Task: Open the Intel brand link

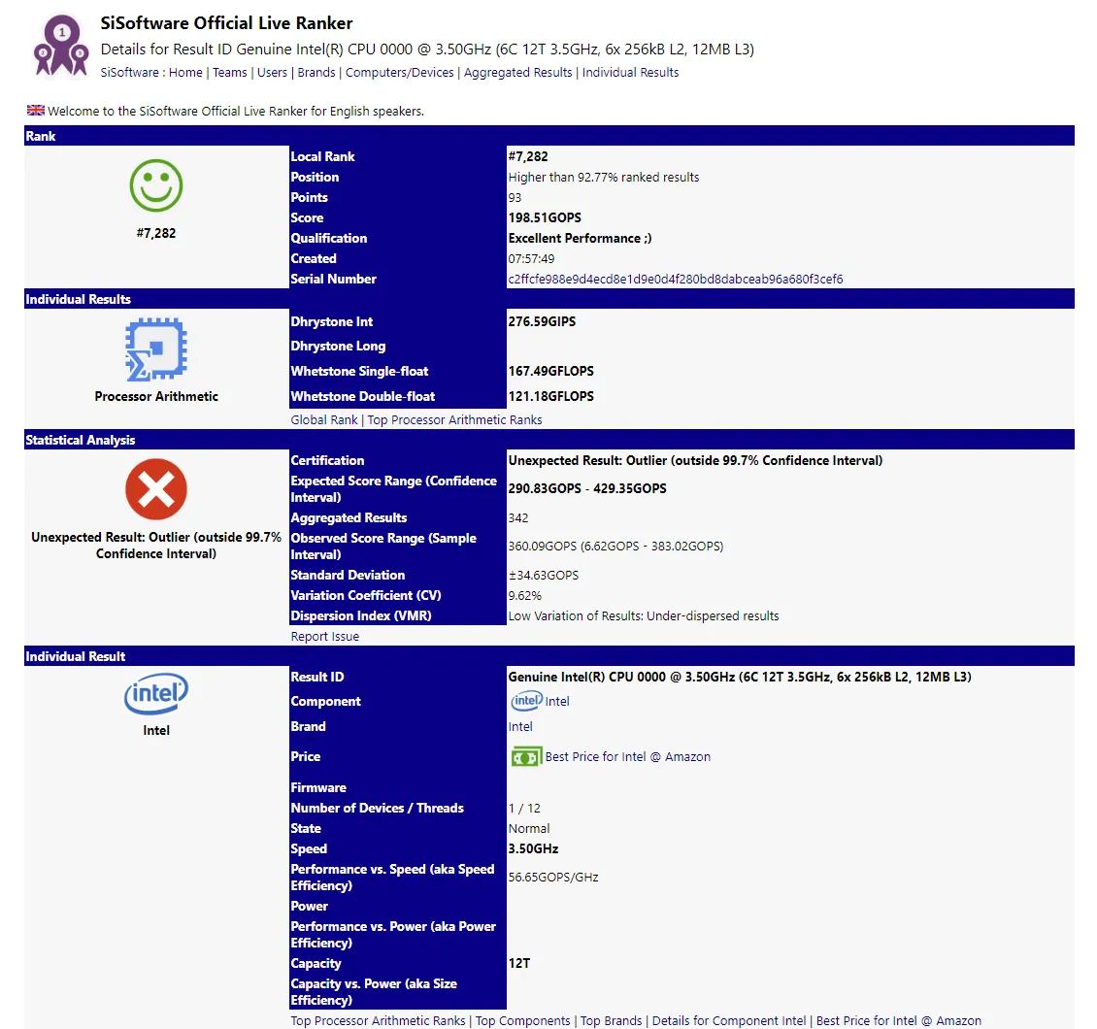Action: [519, 727]
